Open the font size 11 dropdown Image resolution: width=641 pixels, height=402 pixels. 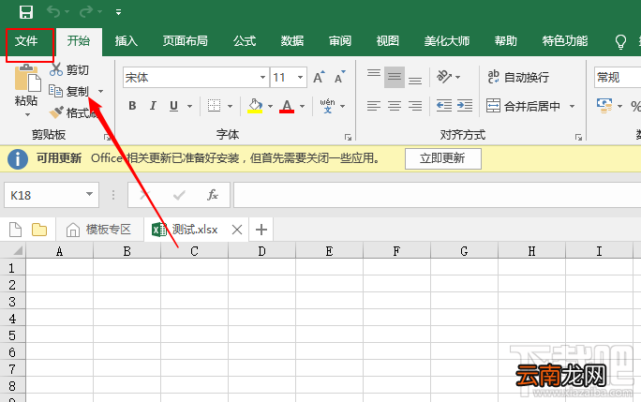(301, 77)
